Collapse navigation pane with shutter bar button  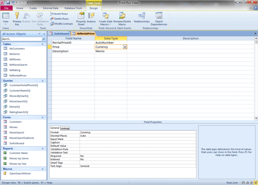44,34
